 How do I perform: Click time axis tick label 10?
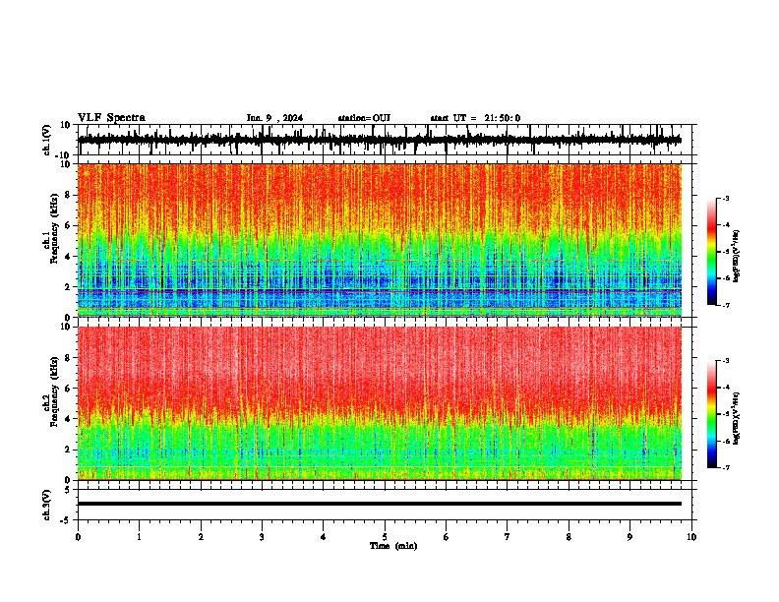[x=691, y=537]
